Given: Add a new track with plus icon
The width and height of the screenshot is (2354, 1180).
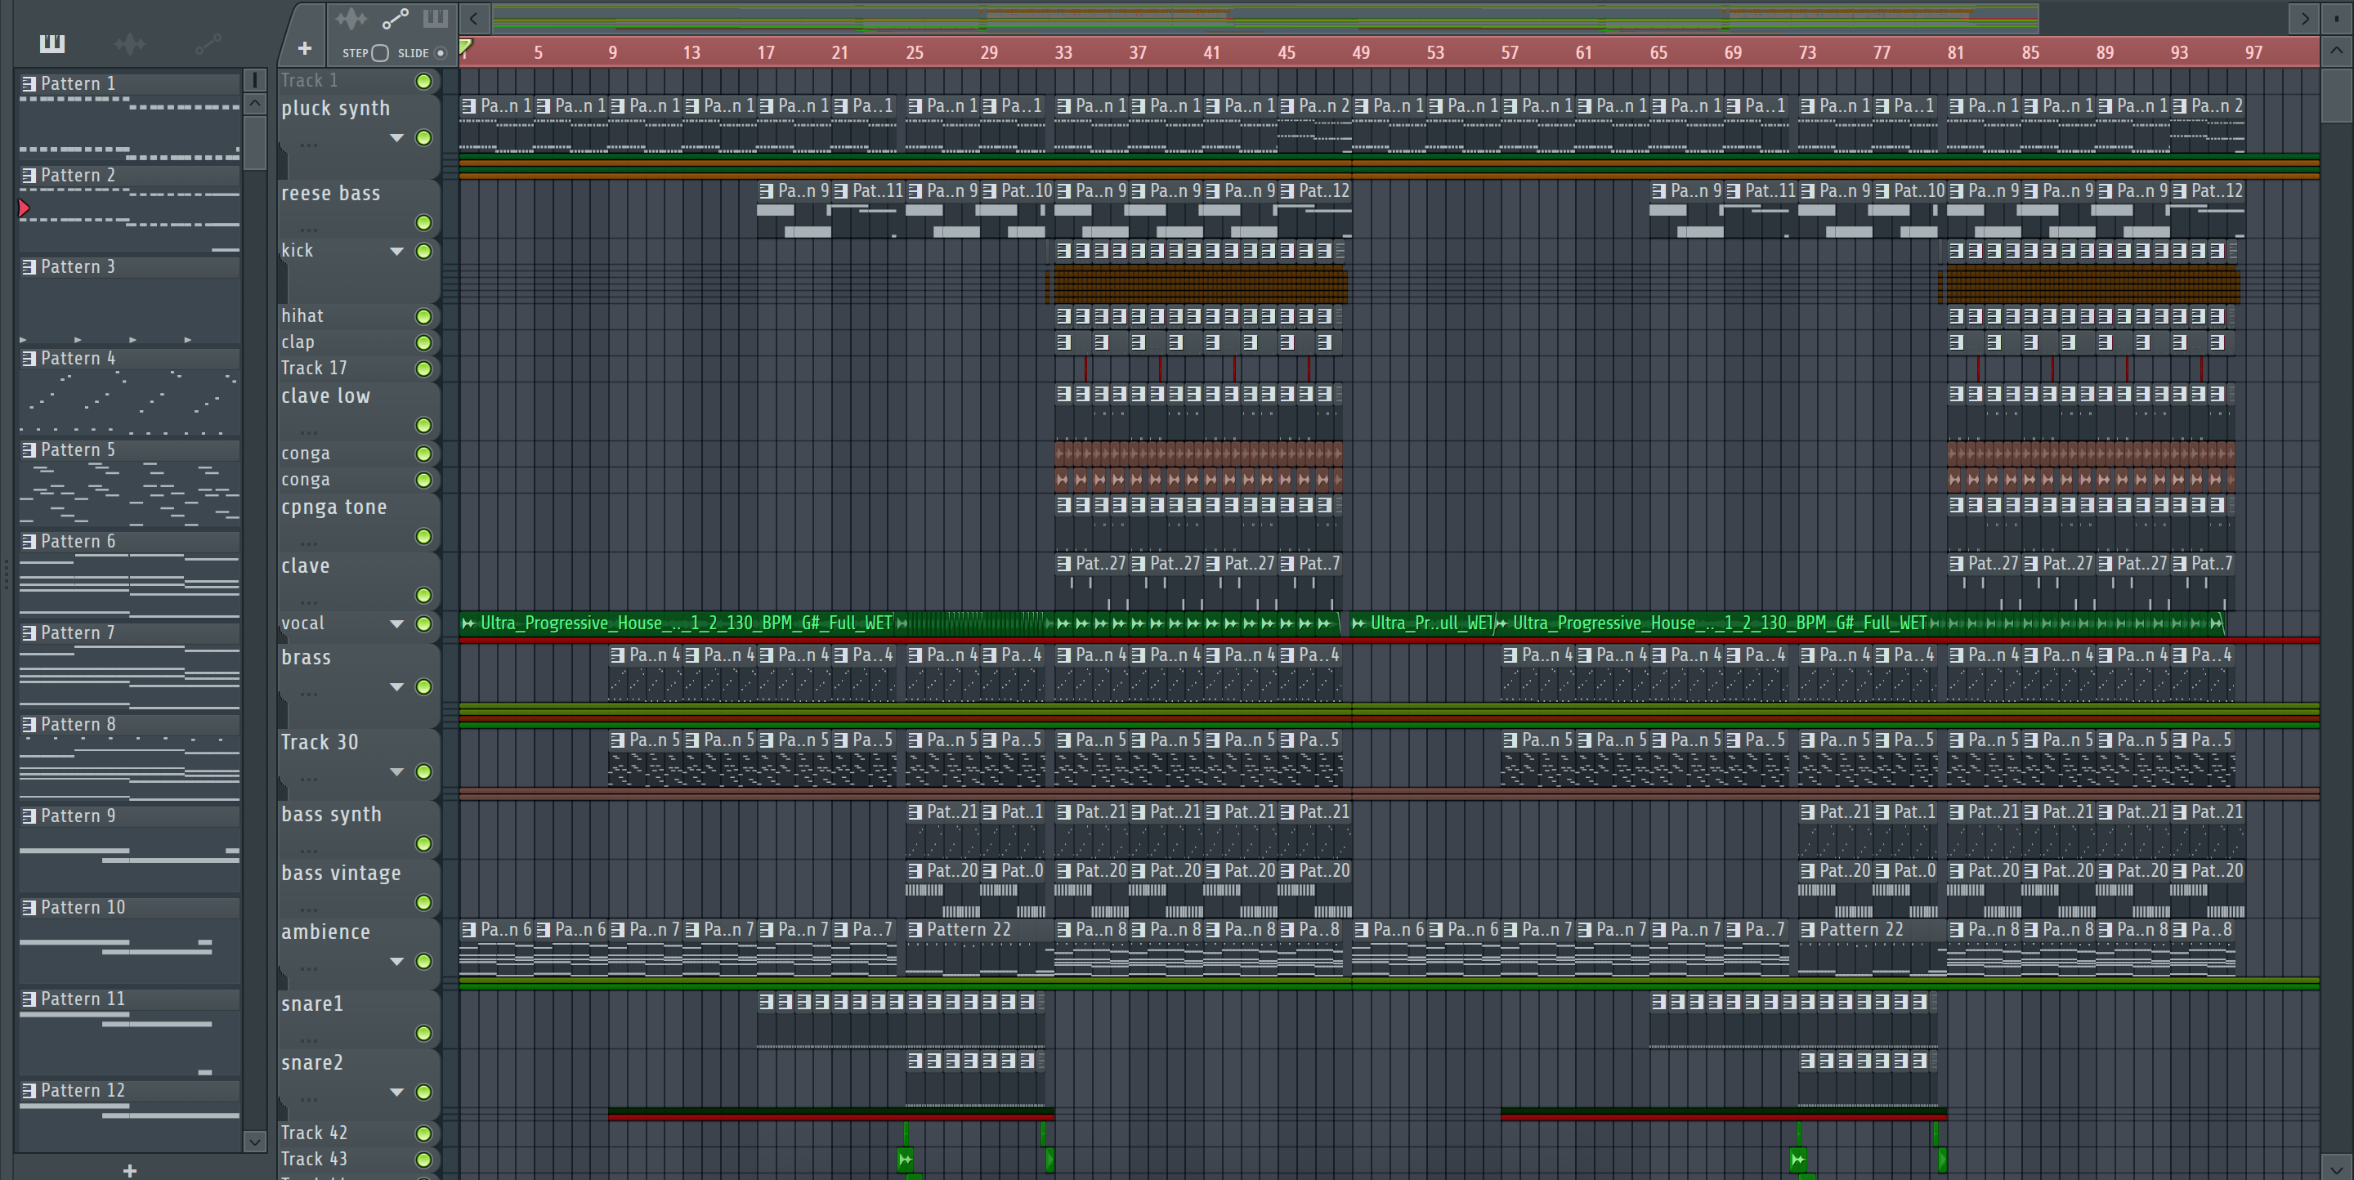Looking at the screenshot, I should pos(304,48).
